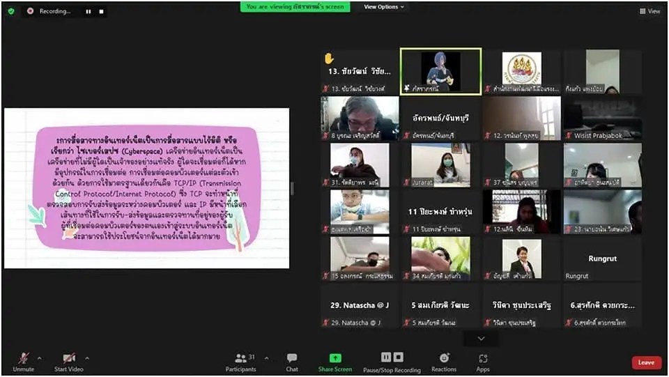Start Video from the bottom toolbar
Image resolution: width=669 pixels, height=377 pixels.
(x=68, y=361)
